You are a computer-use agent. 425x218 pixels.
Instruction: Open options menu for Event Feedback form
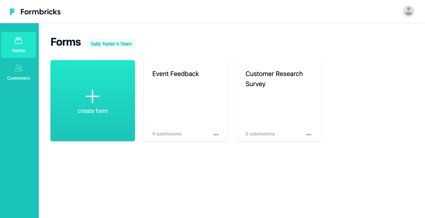point(216,134)
